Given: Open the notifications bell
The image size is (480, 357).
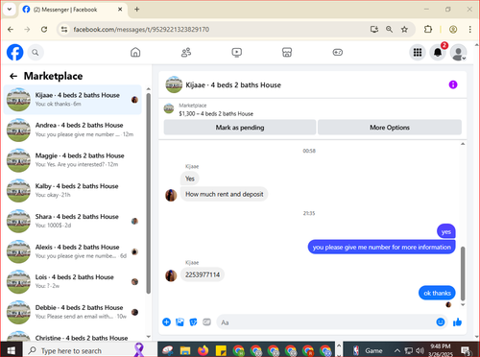Looking at the screenshot, I should [x=438, y=53].
